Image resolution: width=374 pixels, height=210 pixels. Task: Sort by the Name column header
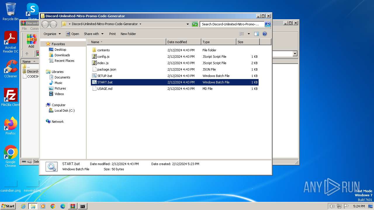tap(126, 42)
